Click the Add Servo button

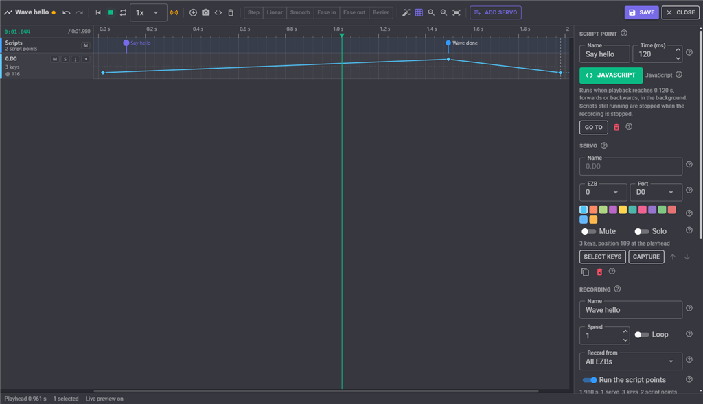click(x=496, y=12)
